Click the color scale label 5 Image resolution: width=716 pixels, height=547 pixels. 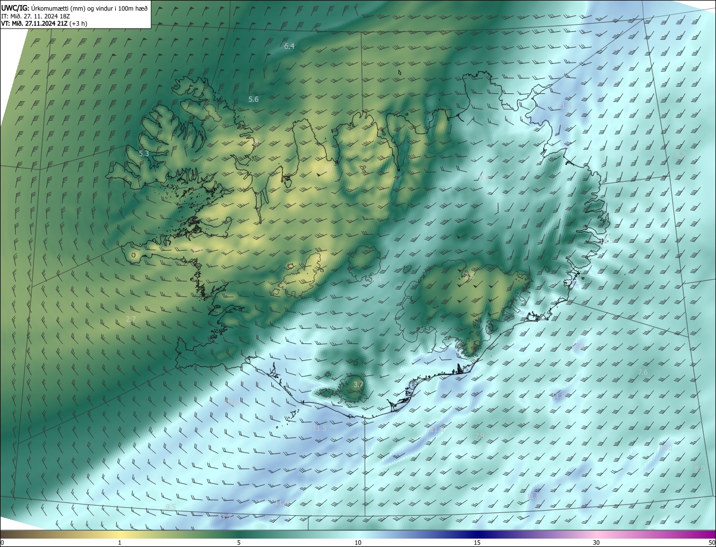[x=239, y=543]
